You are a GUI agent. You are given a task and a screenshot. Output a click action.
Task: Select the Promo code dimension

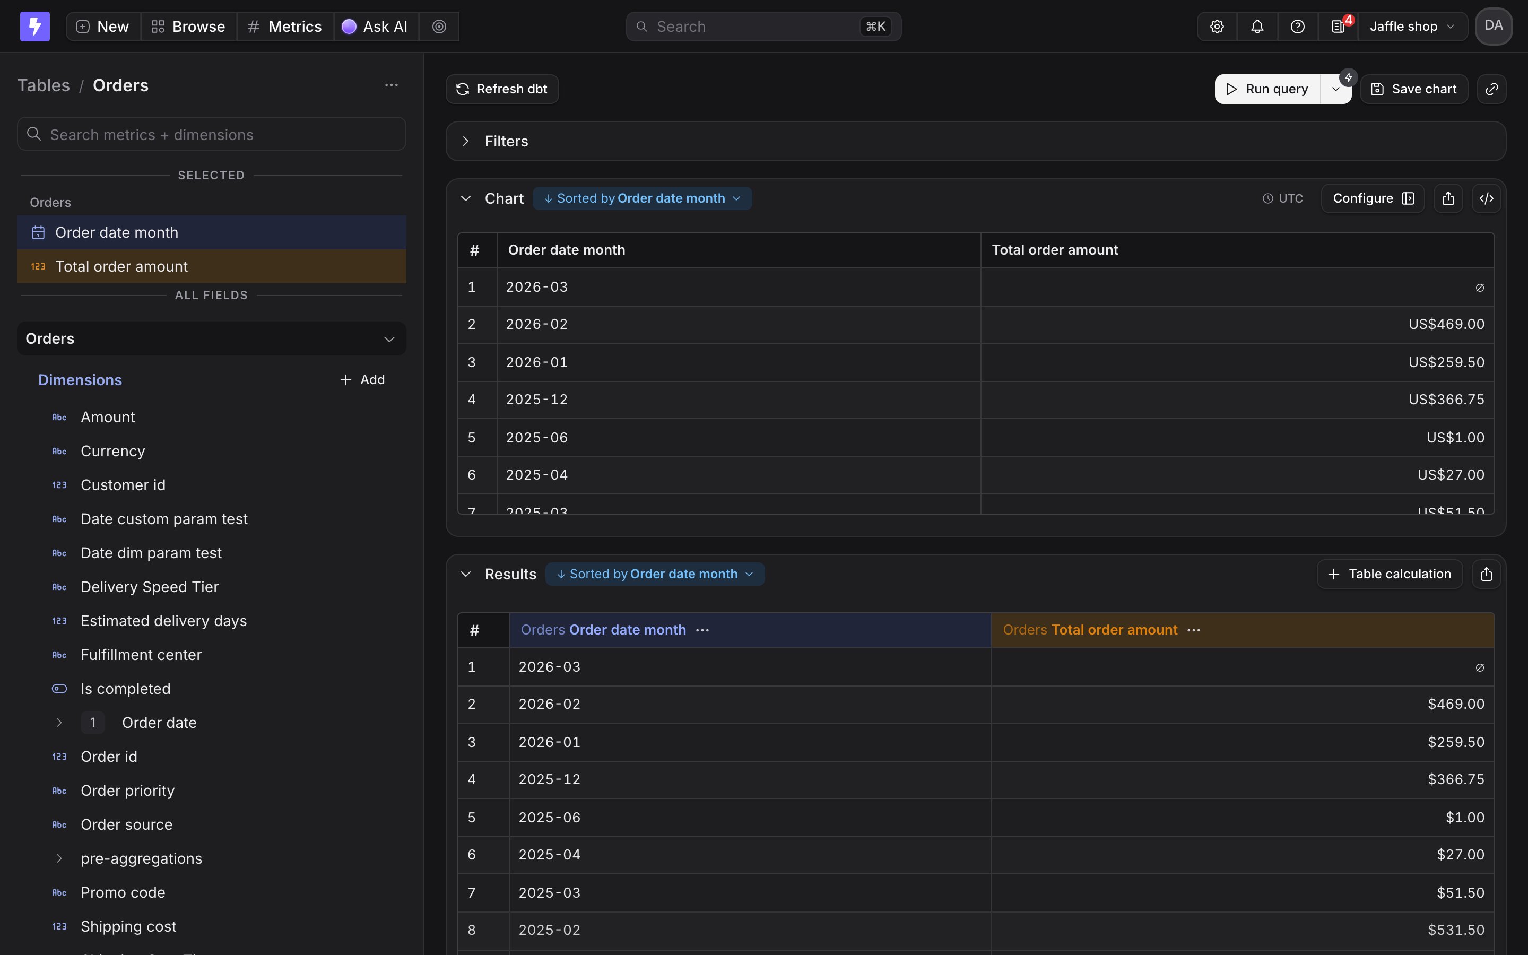click(212, 892)
